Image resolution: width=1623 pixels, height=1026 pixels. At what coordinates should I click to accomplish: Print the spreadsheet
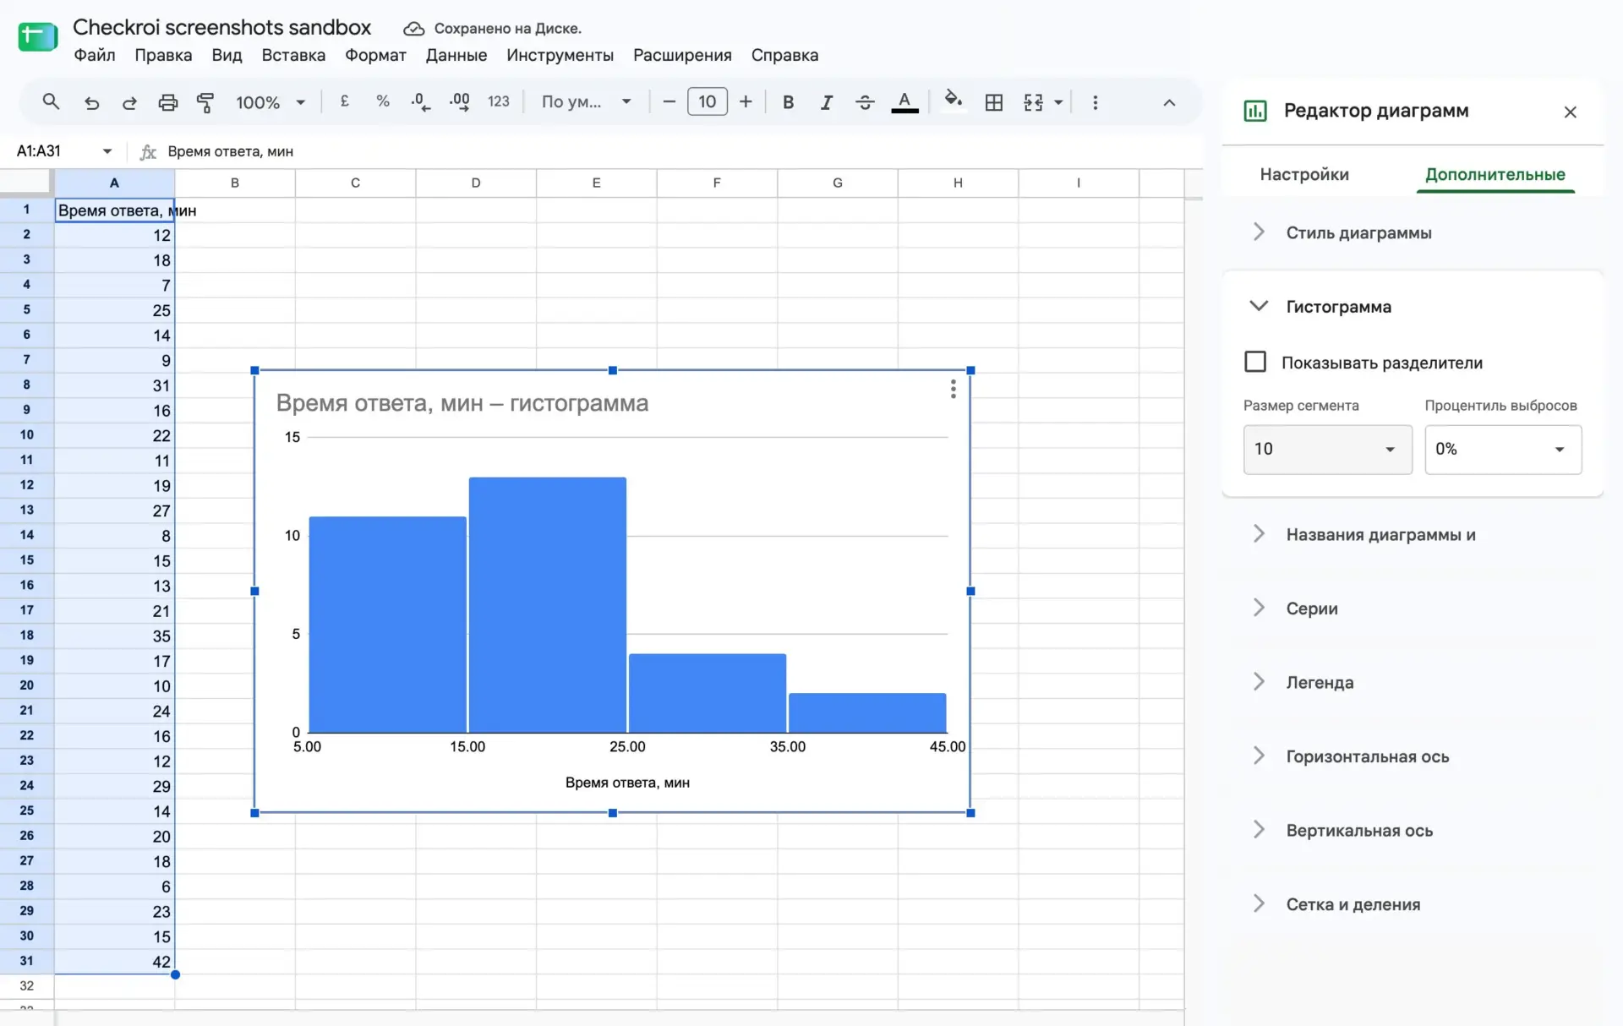[x=168, y=102]
